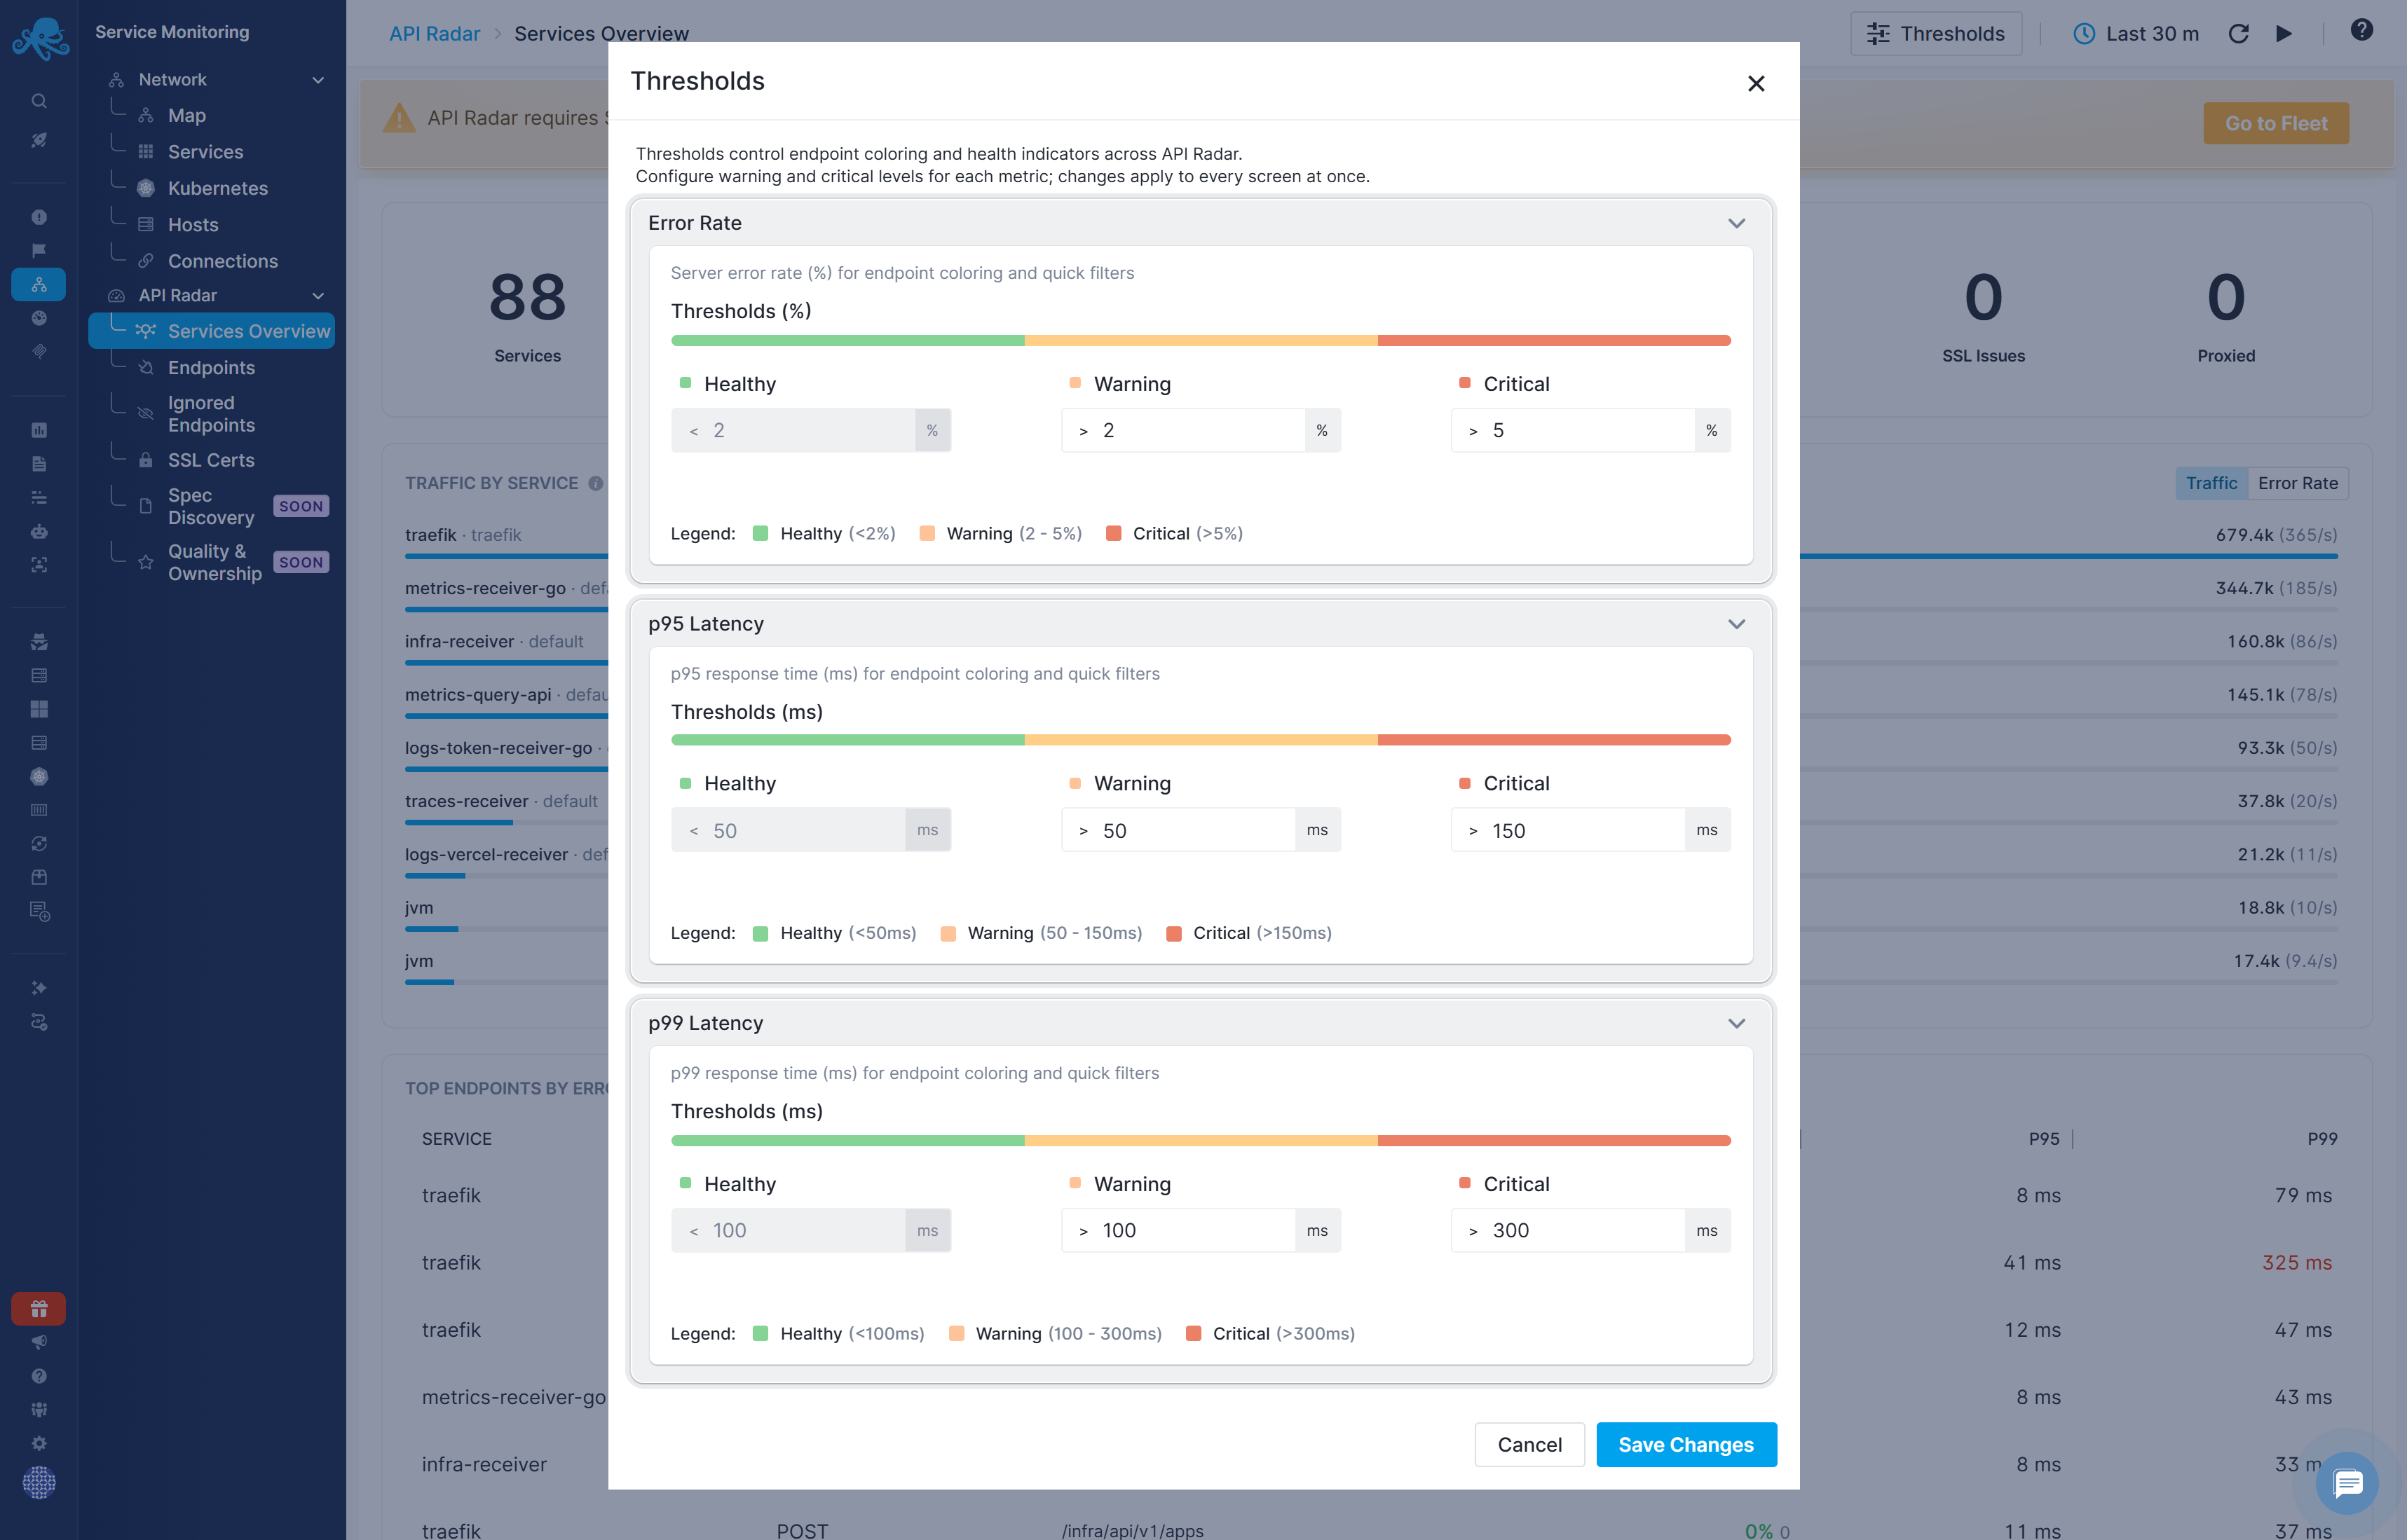
Task: Click the octopus logo icon
Action: (40, 38)
